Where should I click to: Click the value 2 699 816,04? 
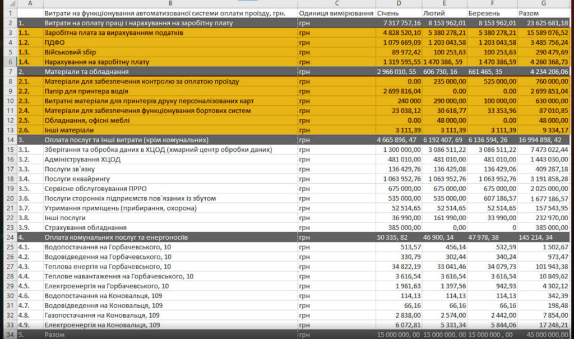point(402,91)
